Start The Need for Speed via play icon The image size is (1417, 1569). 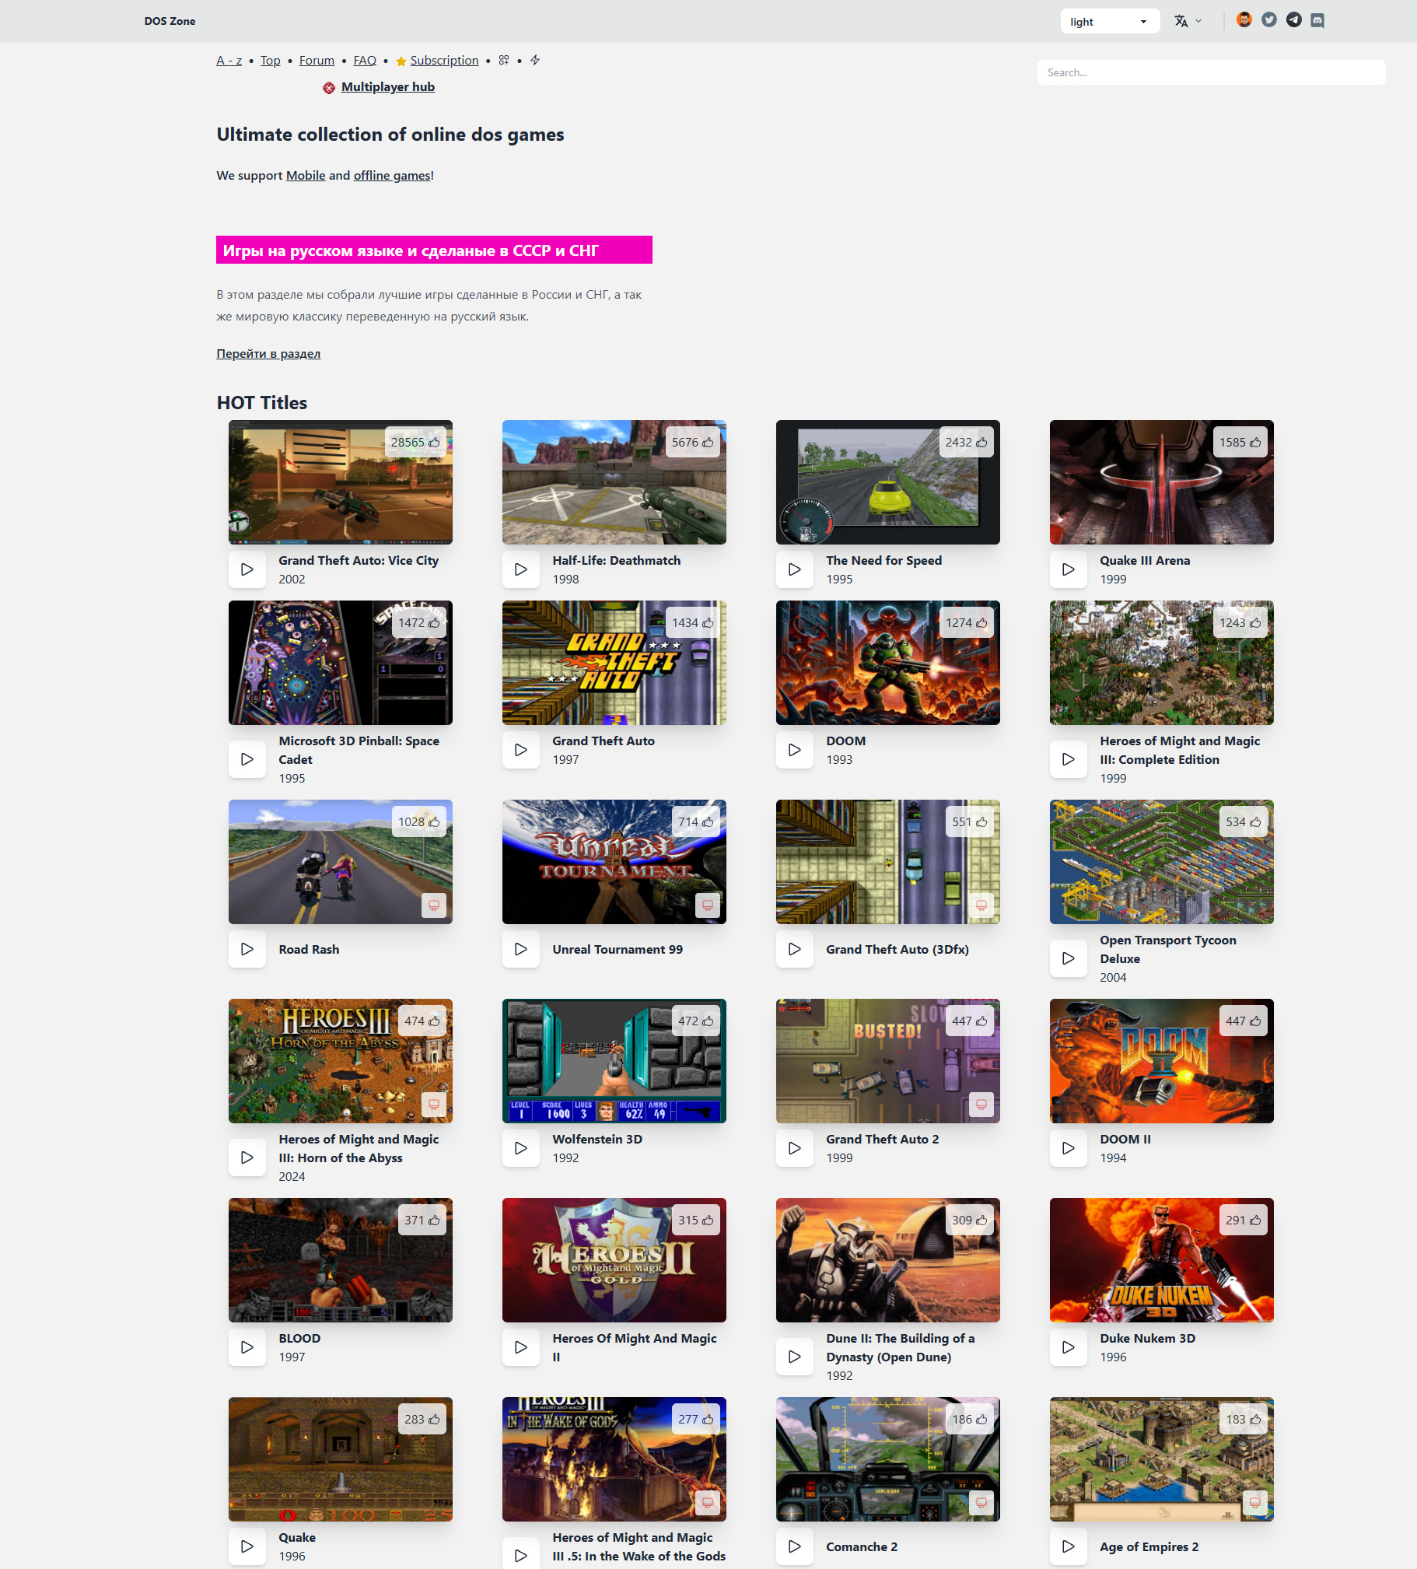coord(795,569)
